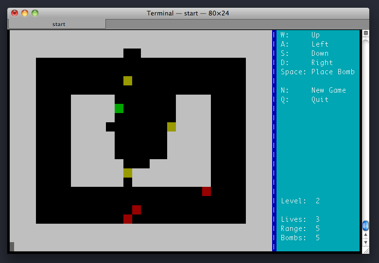Click the "Lives: 3" status text
The image size is (379, 263).
(300, 219)
